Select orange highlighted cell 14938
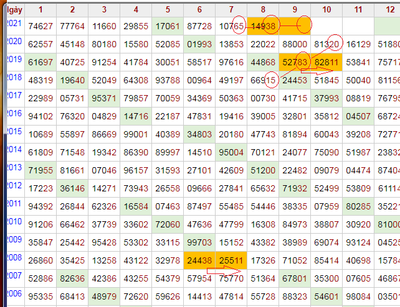The image size is (400, 307). click(x=264, y=26)
